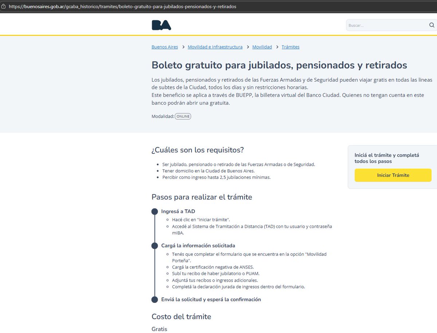The image size is (437, 333).
Task: Click the 'Costo del trámite' heading
Action: pos(181,317)
